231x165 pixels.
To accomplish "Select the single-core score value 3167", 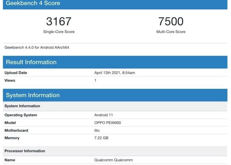I will (59, 22).
